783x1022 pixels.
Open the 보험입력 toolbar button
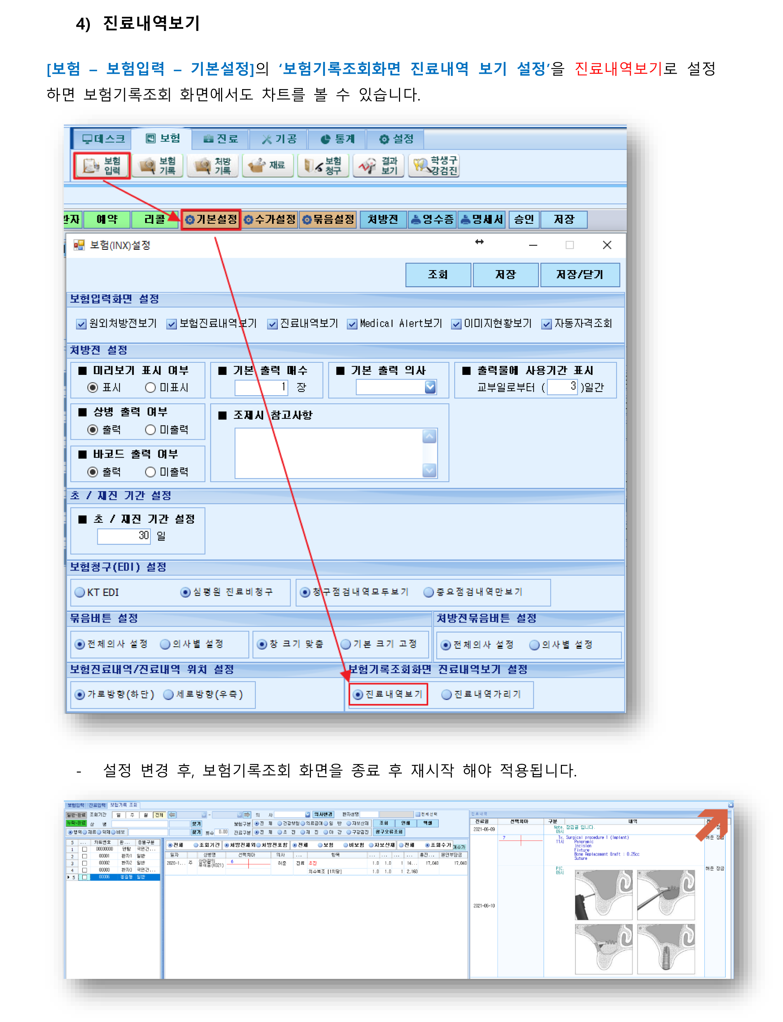tap(102, 166)
